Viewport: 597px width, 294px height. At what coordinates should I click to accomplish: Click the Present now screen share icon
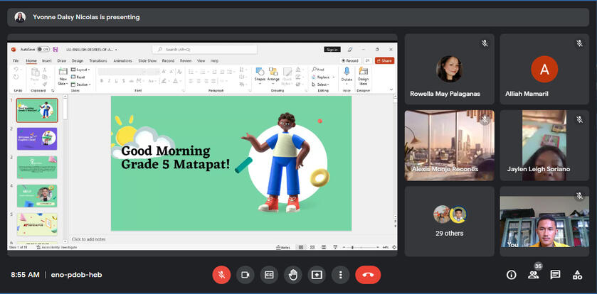pyautogui.click(x=317, y=275)
